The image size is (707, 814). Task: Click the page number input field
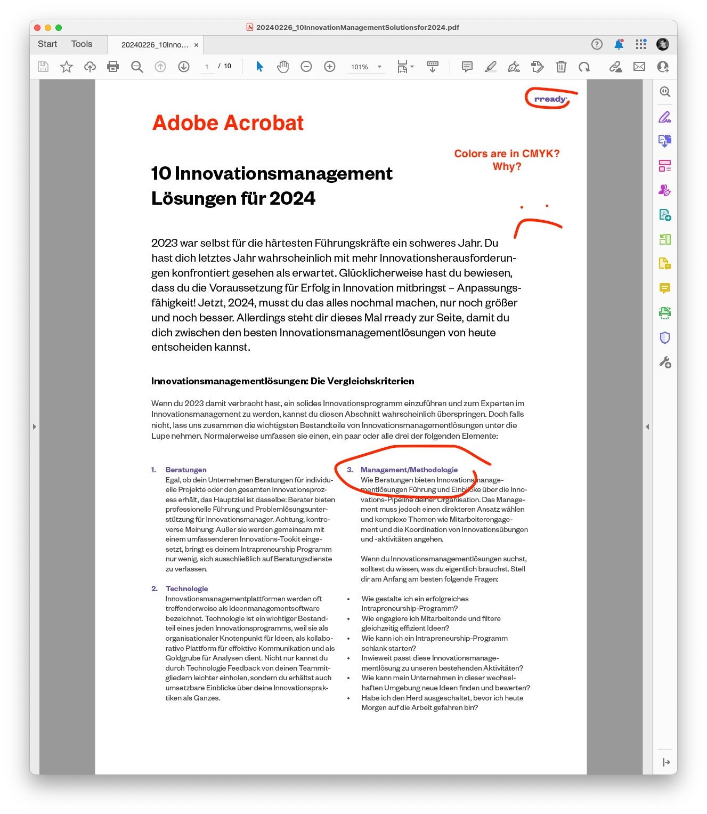[207, 67]
